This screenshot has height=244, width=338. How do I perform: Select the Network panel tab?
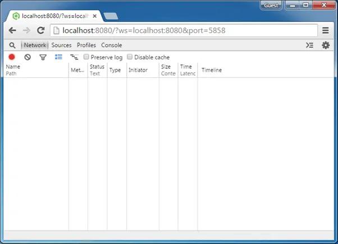35,45
